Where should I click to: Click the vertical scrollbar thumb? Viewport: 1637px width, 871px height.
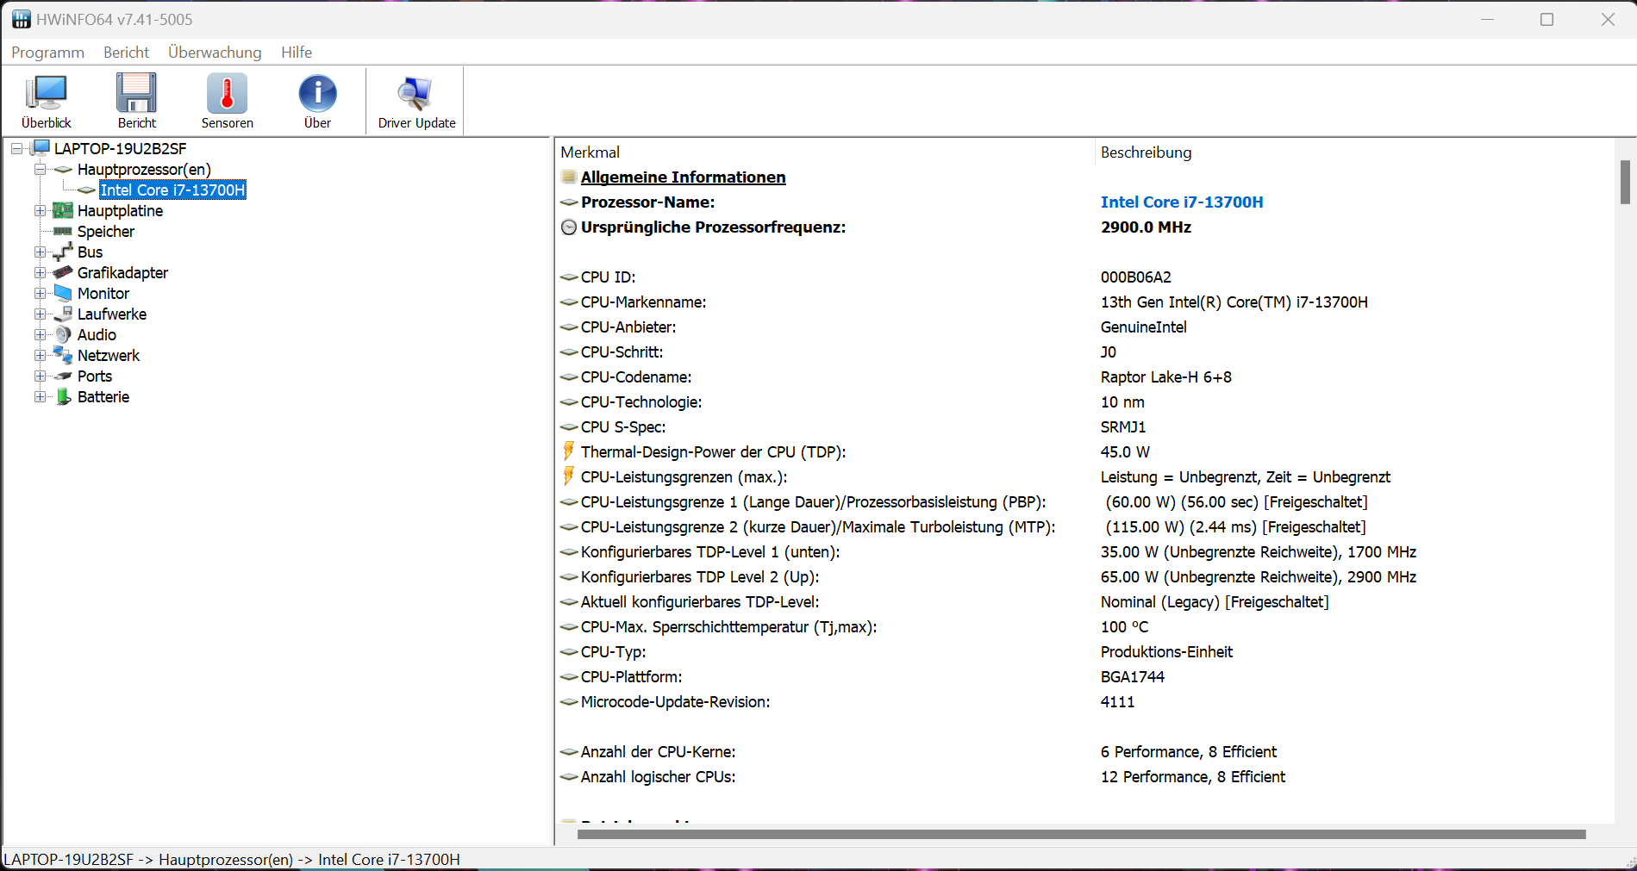pos(1625,182)
